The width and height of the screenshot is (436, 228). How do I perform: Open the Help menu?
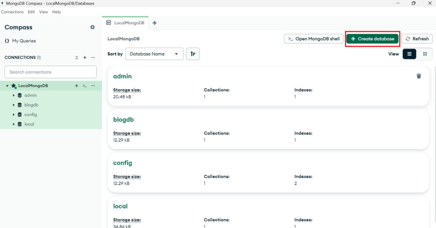[57, 12]
